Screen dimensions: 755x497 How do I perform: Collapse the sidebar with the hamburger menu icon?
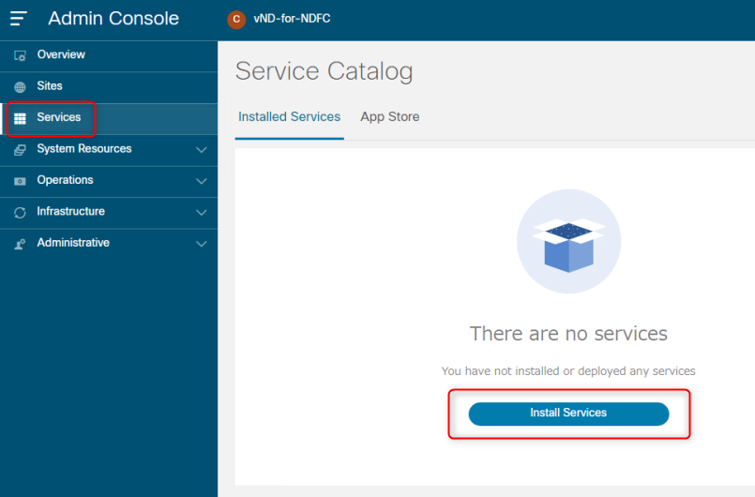[x=19, y=19]
